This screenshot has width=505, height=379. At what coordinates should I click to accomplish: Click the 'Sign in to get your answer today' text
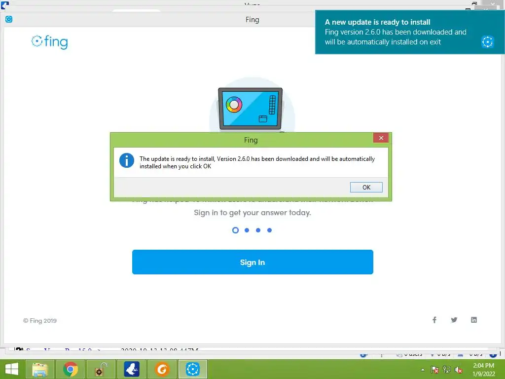(x=252, y=212)
